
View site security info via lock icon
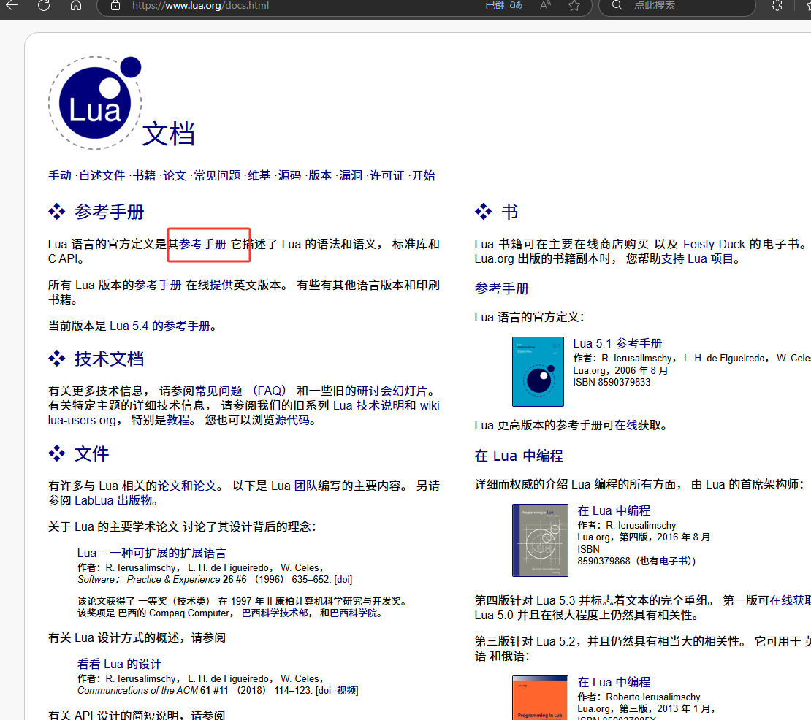[x=114, y=7]
